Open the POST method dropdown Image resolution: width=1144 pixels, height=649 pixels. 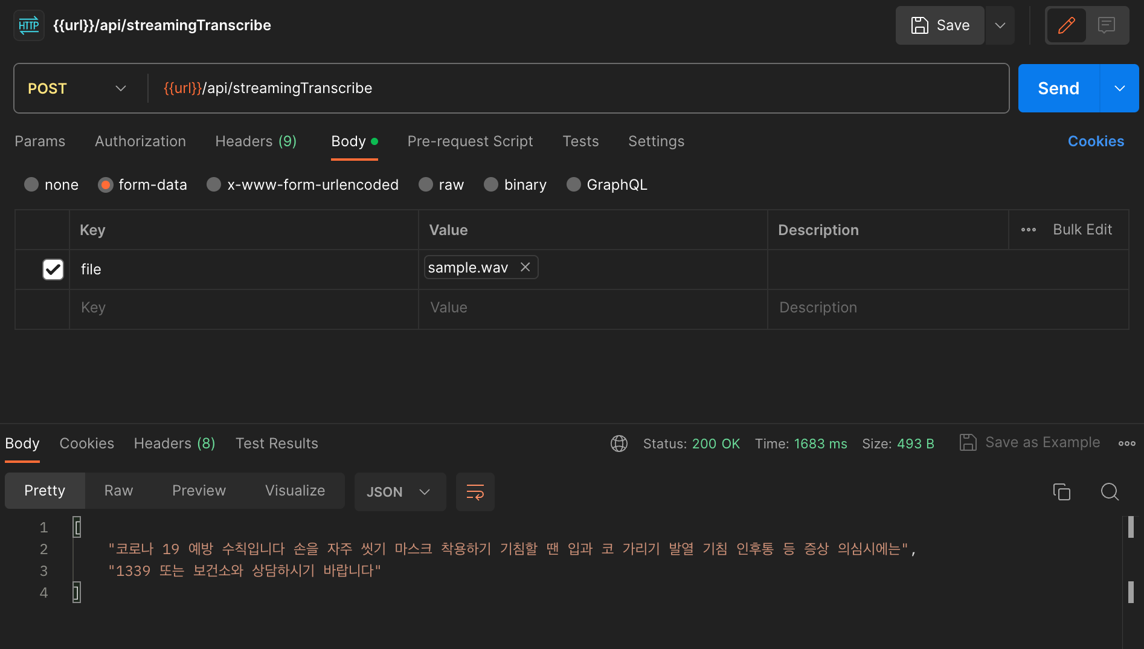pyautogui.click(x=77, y=88)
